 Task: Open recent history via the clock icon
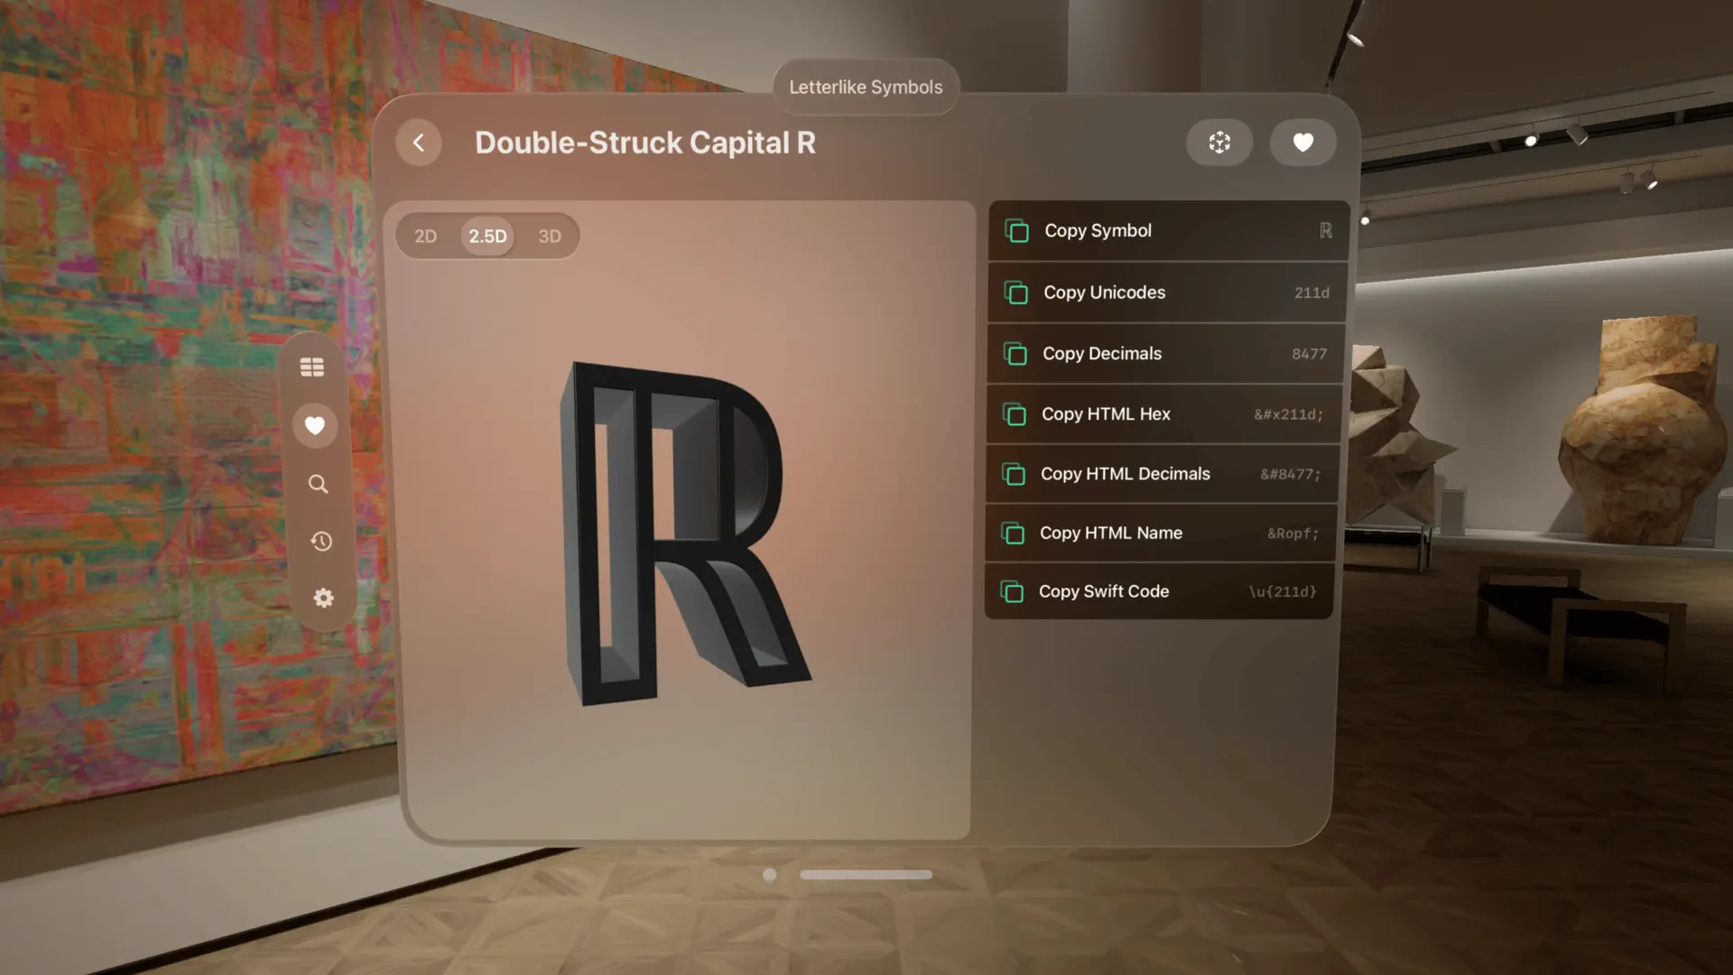point(320,541)
